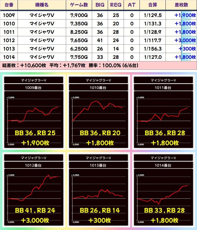Screen dimensions: 197x230
Task: Click the 台番 column header
Action: pyautogui.click(x=9, y=5)
